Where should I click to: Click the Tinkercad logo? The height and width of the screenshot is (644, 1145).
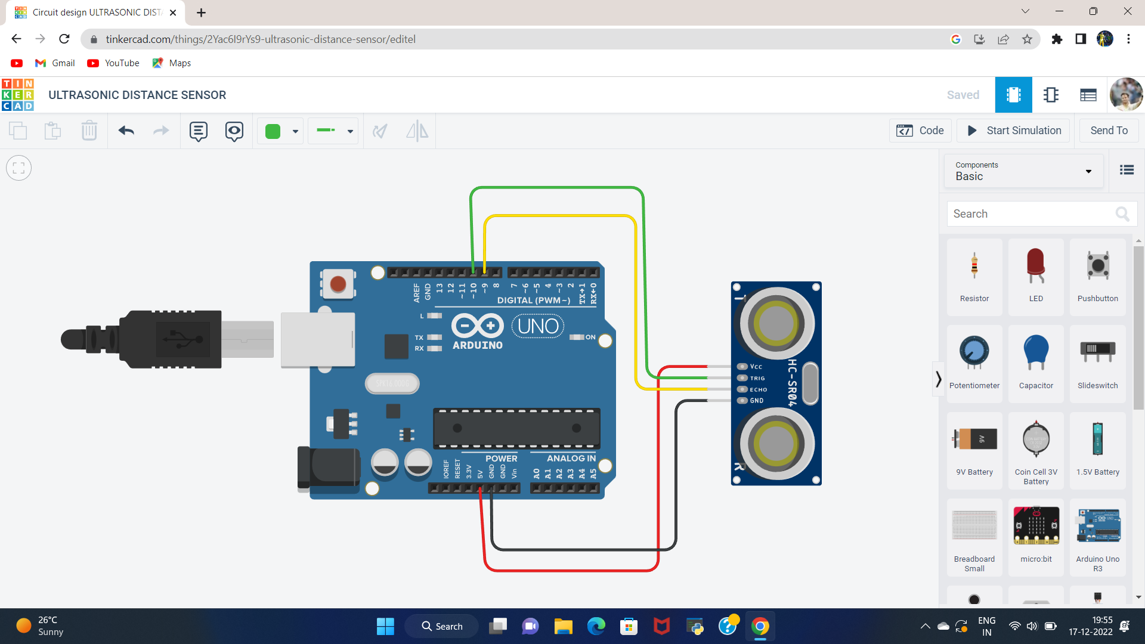pos(18,95)
